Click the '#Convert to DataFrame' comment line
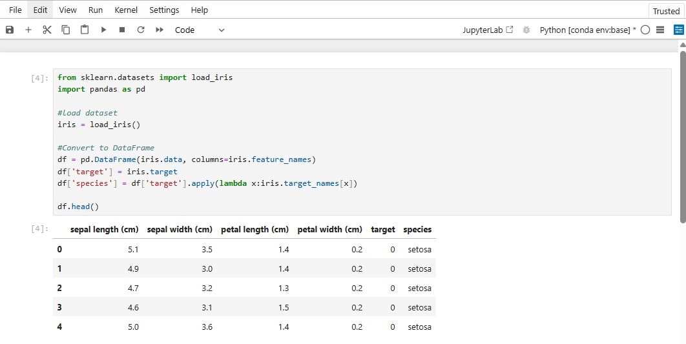 tap(106, 148)
